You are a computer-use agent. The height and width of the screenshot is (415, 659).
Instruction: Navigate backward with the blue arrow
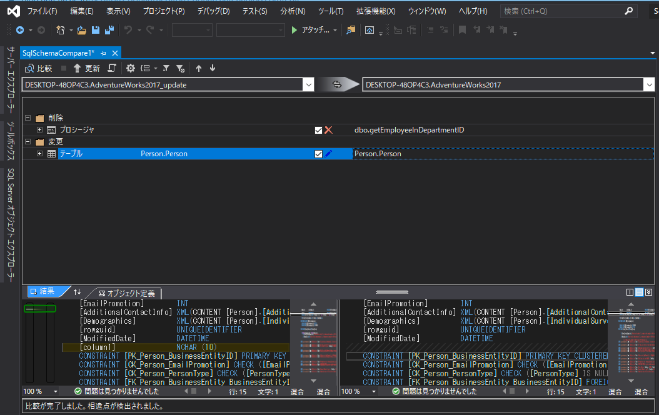pyautogui.click(x=19, y=30)
